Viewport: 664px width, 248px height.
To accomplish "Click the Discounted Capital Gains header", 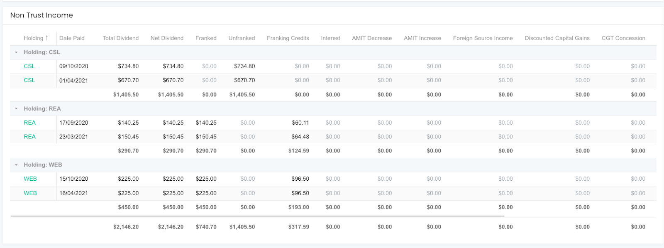I will pos(557,38).
